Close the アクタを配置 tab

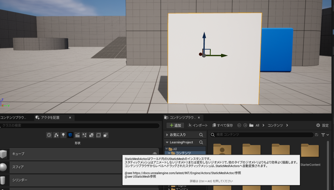[x=70, y=118]
